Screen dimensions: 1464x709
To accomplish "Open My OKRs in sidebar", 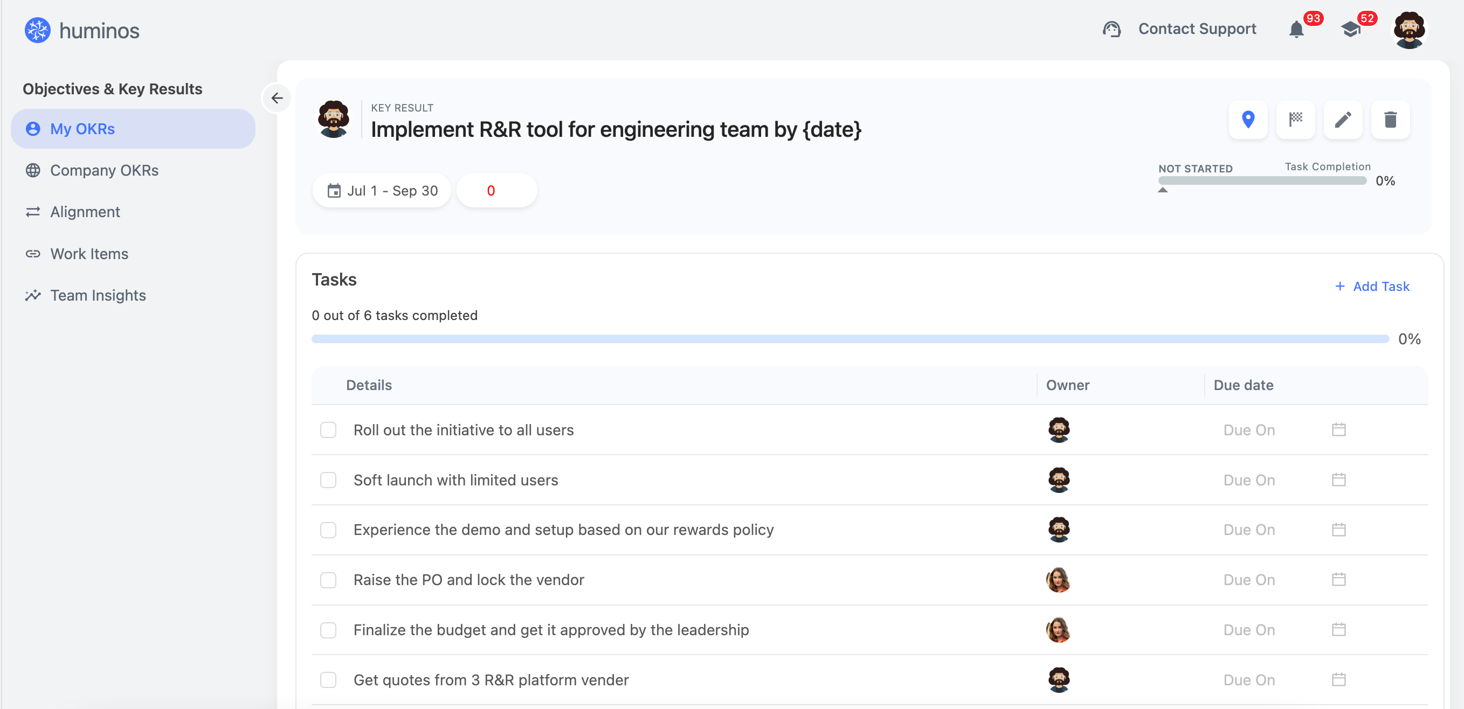I will point(133,129).
